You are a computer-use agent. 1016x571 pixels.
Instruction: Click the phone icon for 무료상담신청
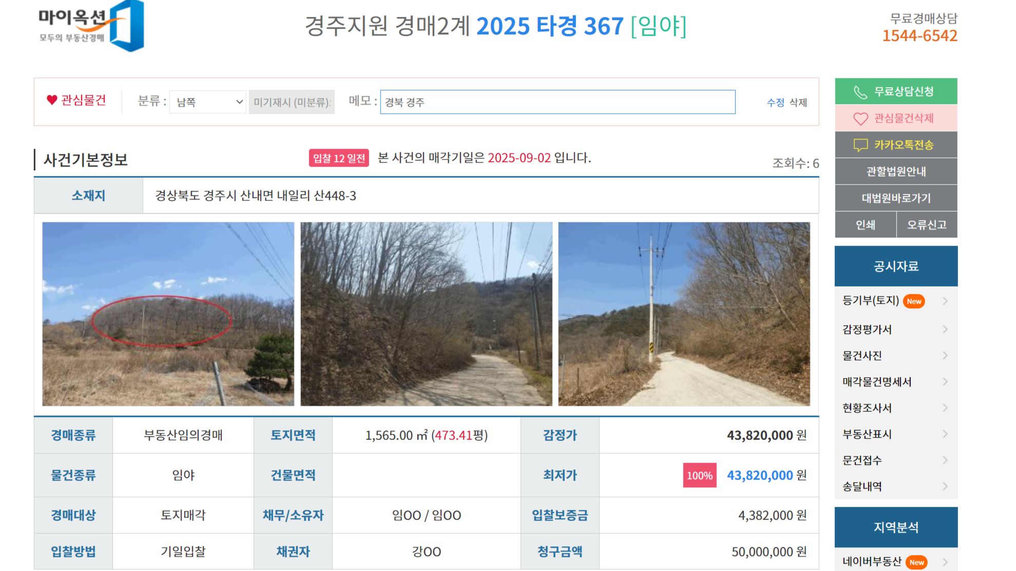[x=860, y=92]
